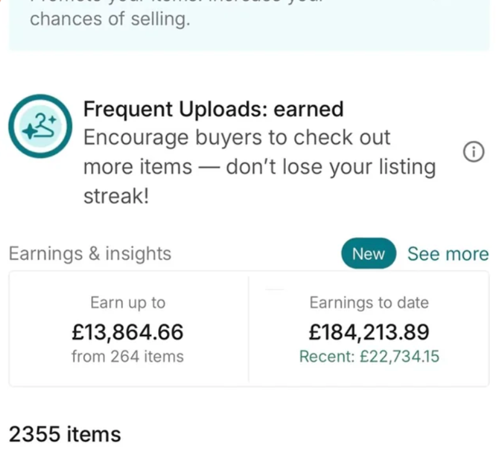Click the Earn up to label

click(128, 303)
